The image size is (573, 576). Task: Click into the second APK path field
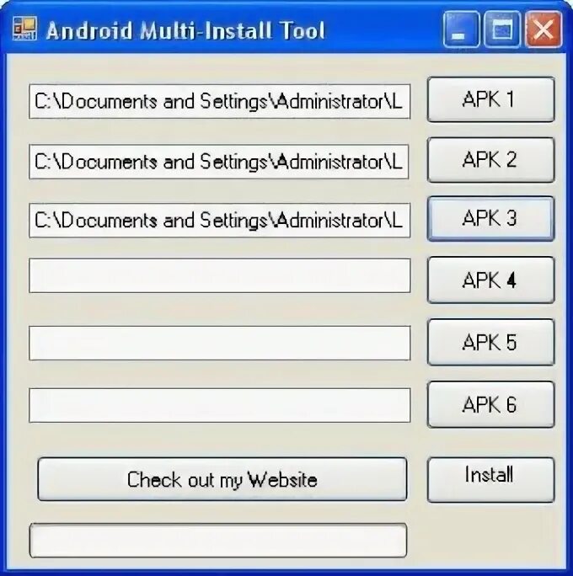click(x=219, y=162)
